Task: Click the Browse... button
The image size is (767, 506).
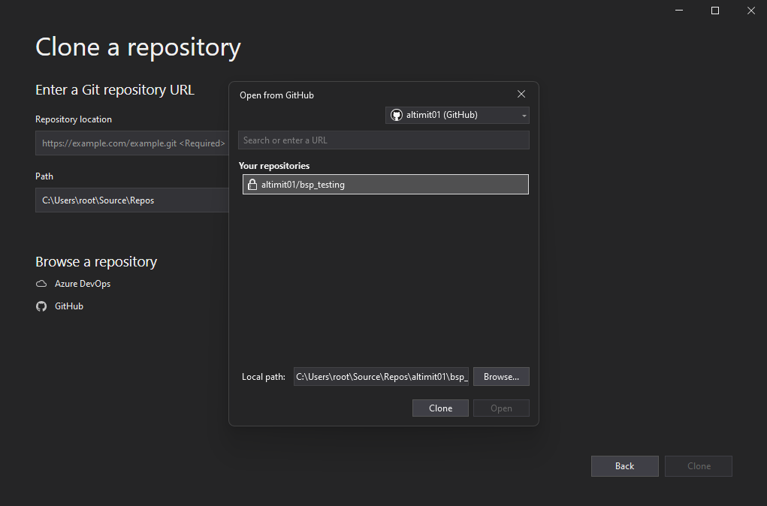Action: [501, 376]
